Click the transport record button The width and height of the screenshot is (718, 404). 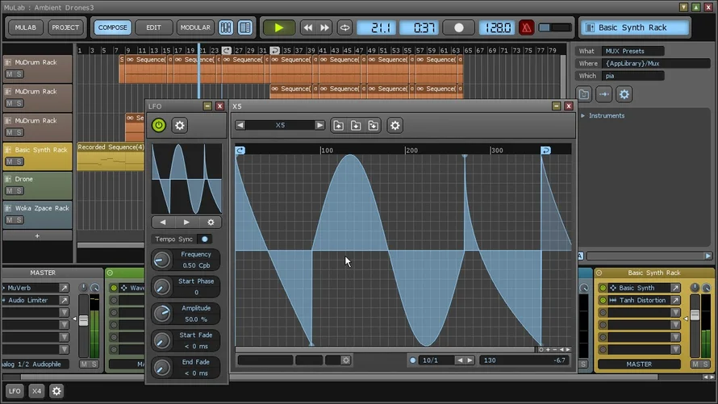[458, 27]
